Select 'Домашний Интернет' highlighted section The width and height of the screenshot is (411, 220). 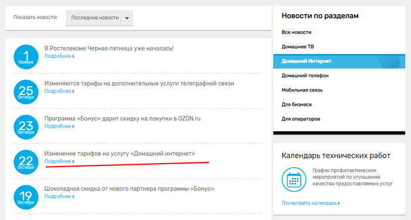coord(339,61)
